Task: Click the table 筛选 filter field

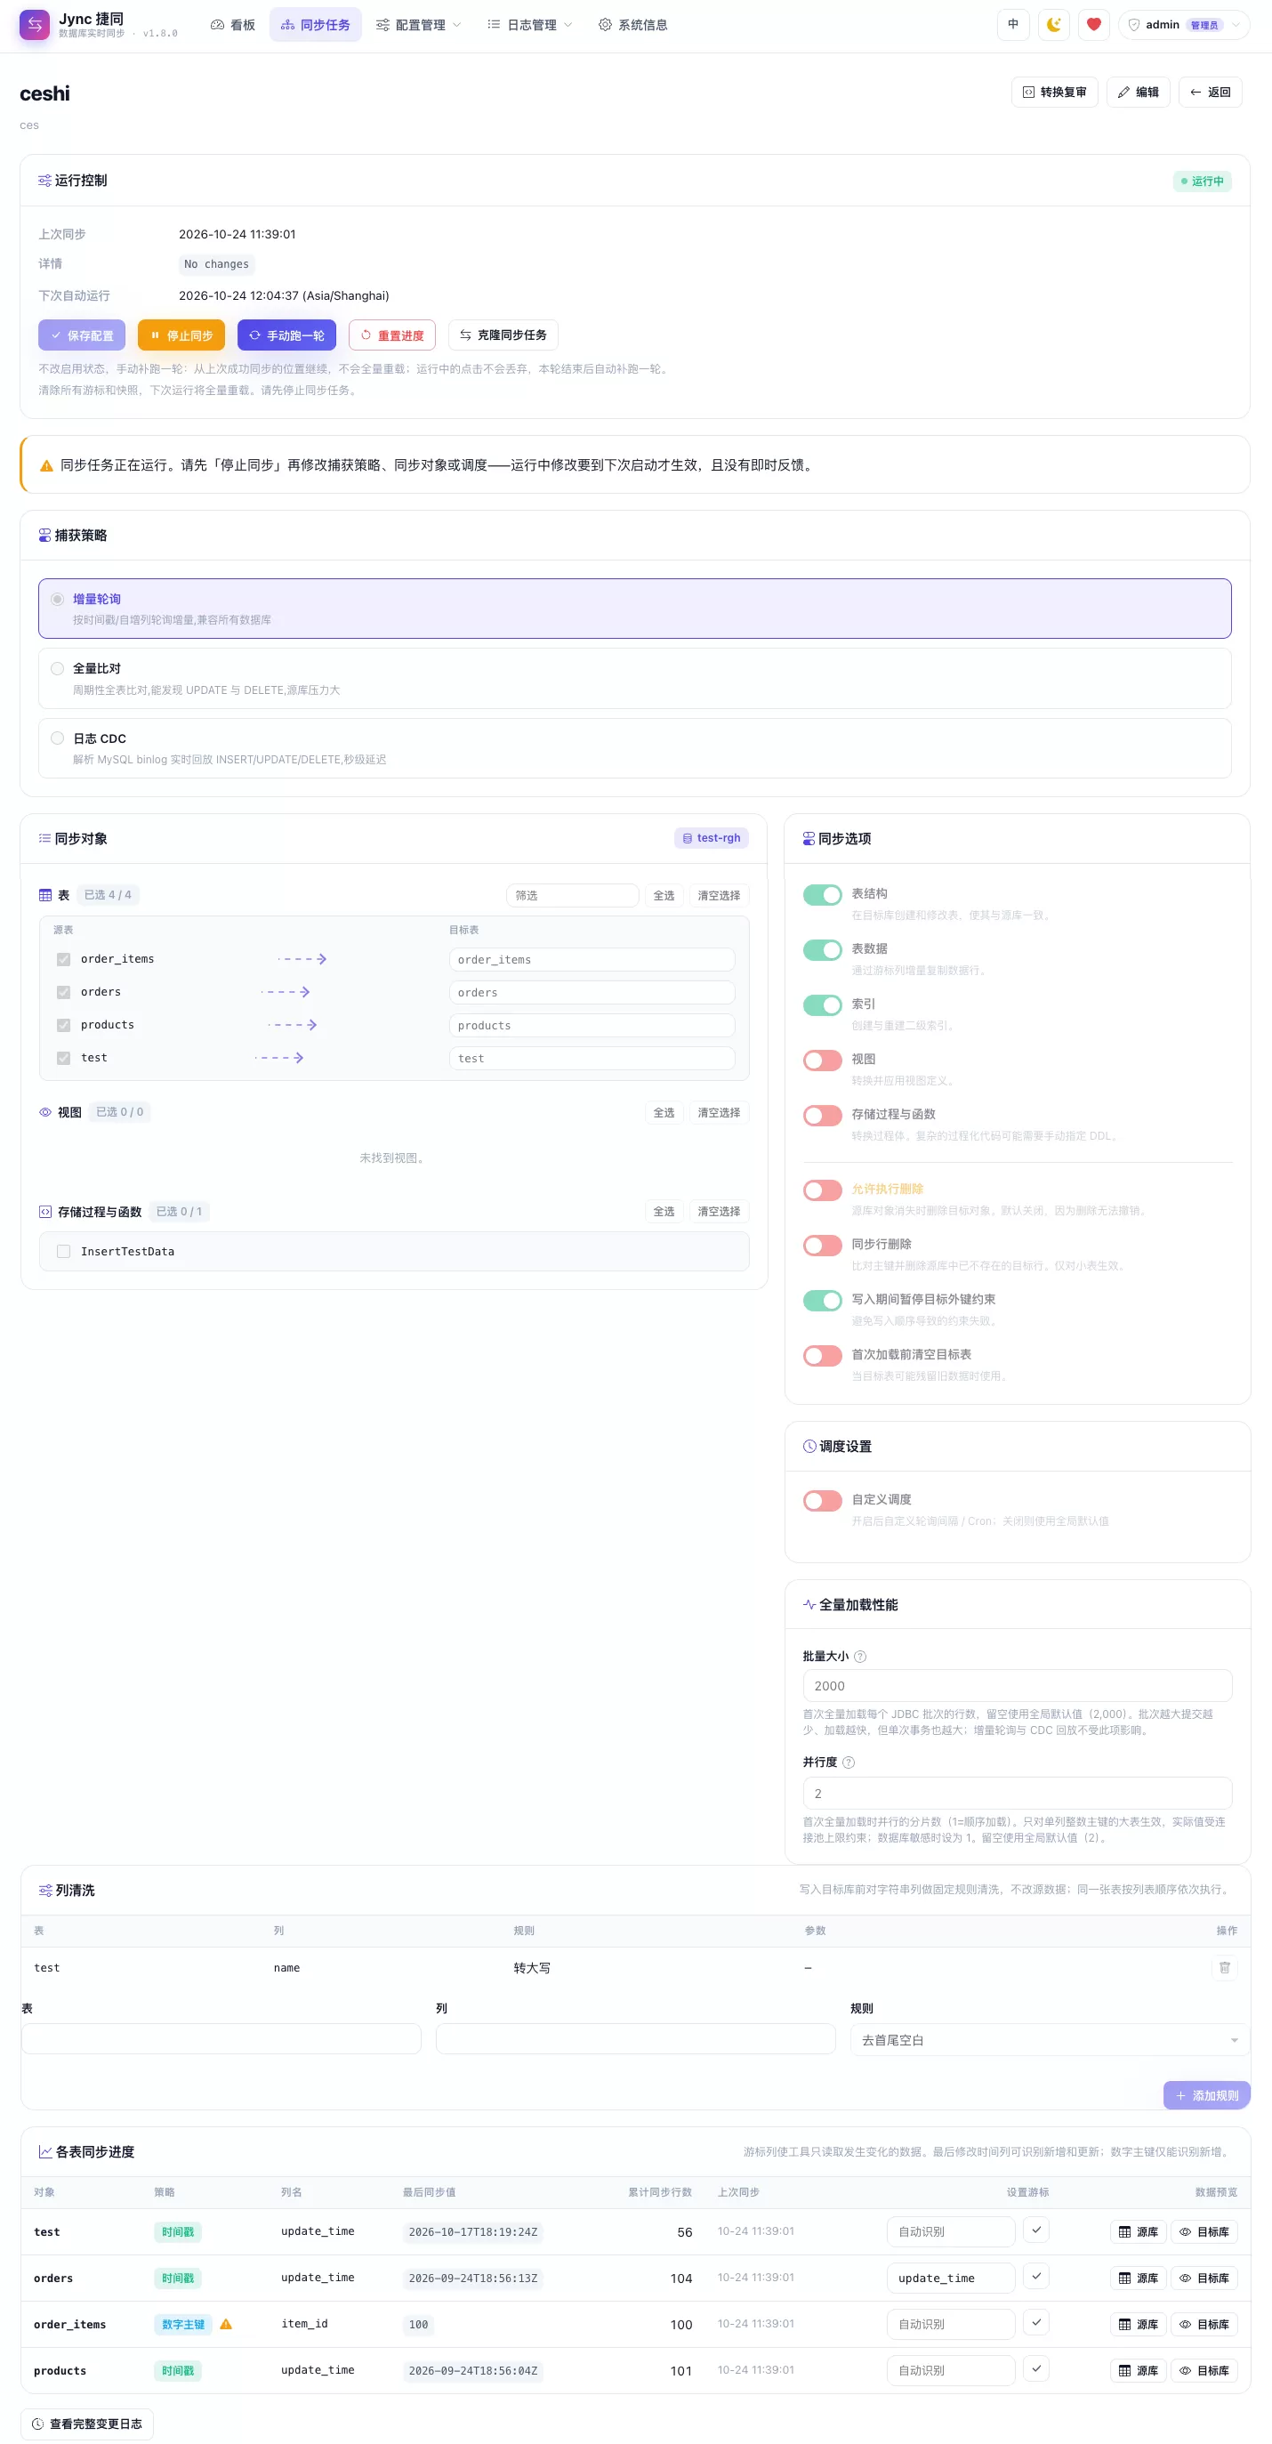Action: click(x=572, y=896)
